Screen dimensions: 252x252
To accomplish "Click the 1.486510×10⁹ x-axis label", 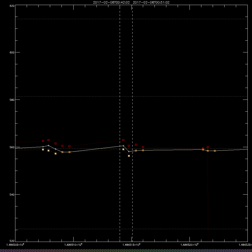I will pyautogui.click(x=73, y=245).
